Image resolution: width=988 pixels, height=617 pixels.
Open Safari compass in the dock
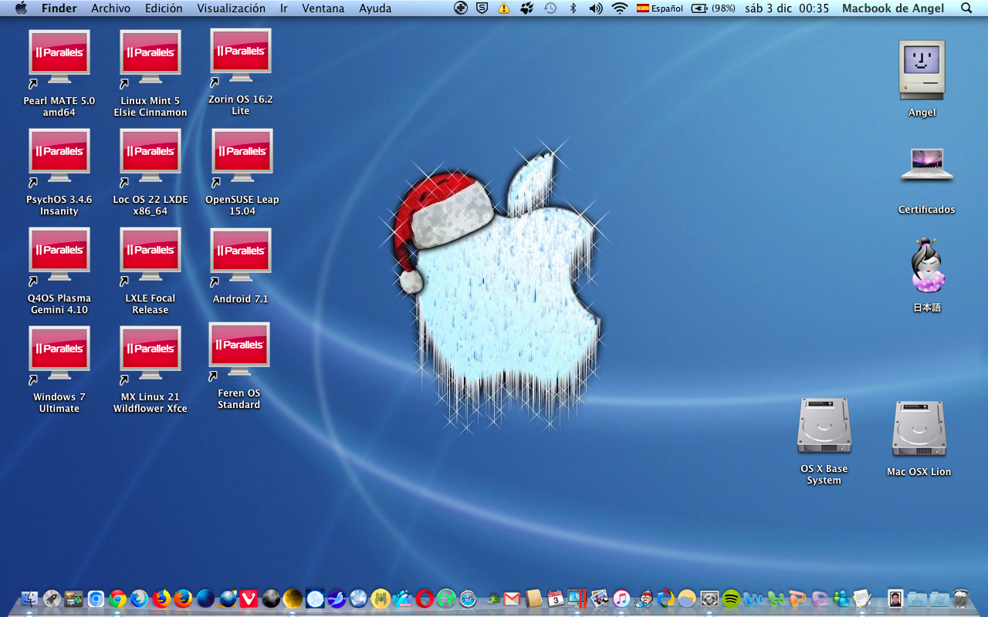[x=469, y=598]
